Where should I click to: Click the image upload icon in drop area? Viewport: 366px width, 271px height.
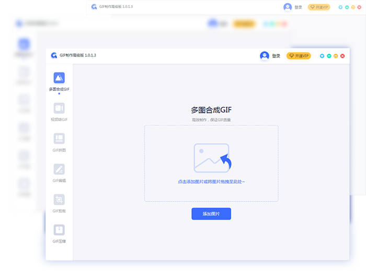(212, 158)
